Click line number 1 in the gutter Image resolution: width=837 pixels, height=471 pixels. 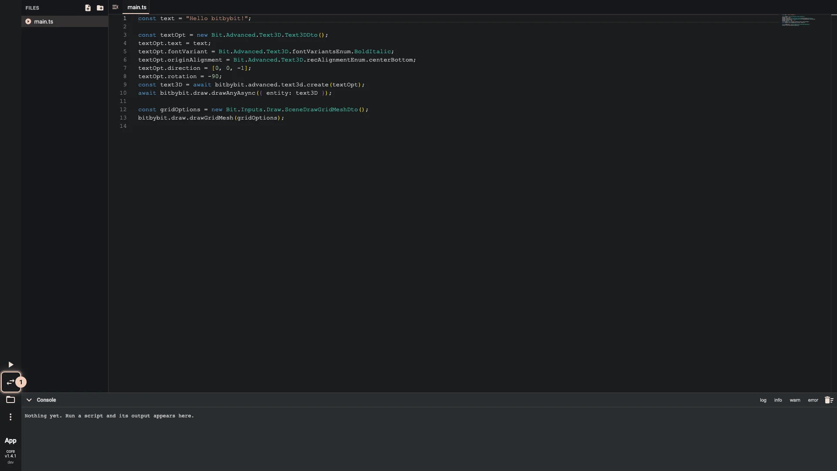point(125,18)
